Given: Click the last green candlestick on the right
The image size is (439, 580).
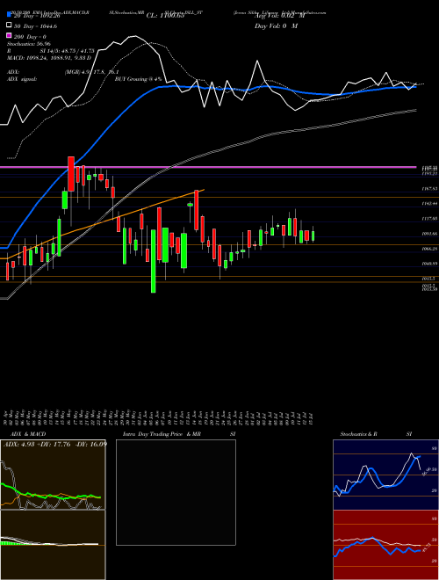Looking at the screenshot, I should (313, 236).
